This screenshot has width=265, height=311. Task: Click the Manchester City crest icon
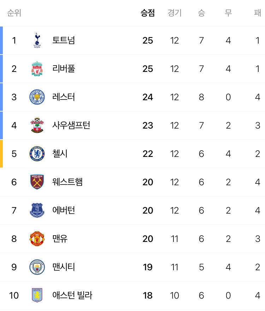point(37,267)
